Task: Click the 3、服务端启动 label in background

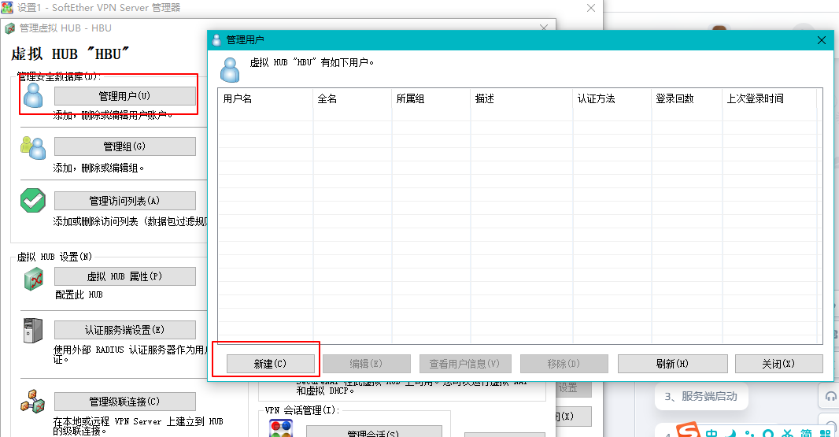Action: (x=701, y=396)
